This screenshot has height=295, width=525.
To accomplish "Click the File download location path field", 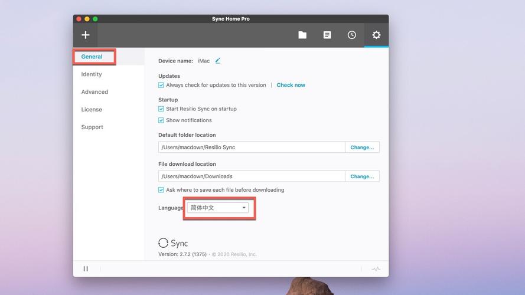I will tap(252, 176).
